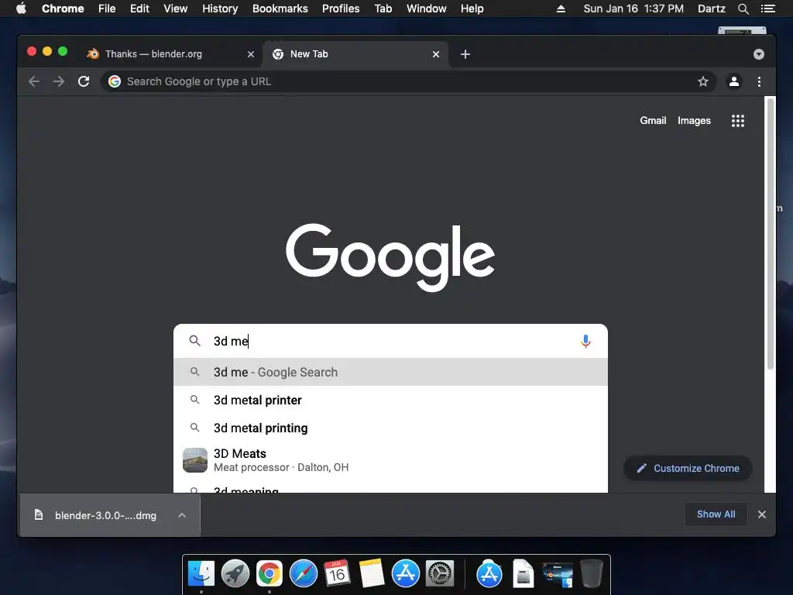Open the Edit menu
The height and width of the screenshot is (595, 793).
point(139,9)
